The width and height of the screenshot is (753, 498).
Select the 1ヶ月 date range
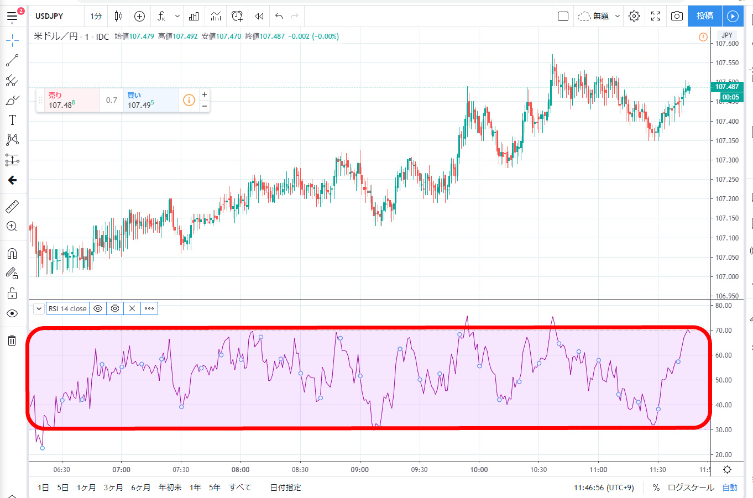click(86, 487)
